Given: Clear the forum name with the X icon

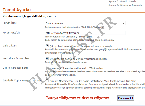Looking at the screenshot, I should [123, 23].
